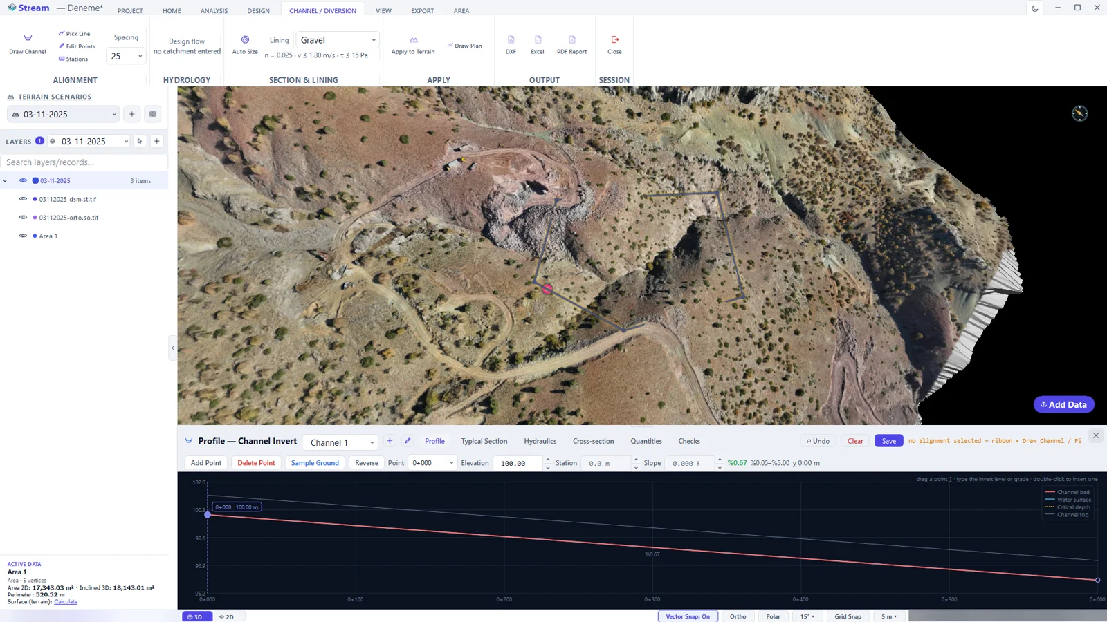Open the Point dropdown showing 0+000

click(432, 463)
